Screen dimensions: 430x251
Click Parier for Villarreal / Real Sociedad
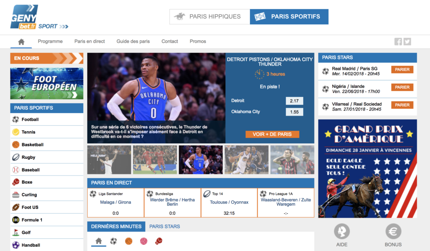tap(402, 105)
